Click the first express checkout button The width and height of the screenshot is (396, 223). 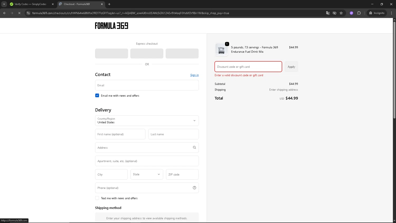pyautogui.click(x=111, y=53)
